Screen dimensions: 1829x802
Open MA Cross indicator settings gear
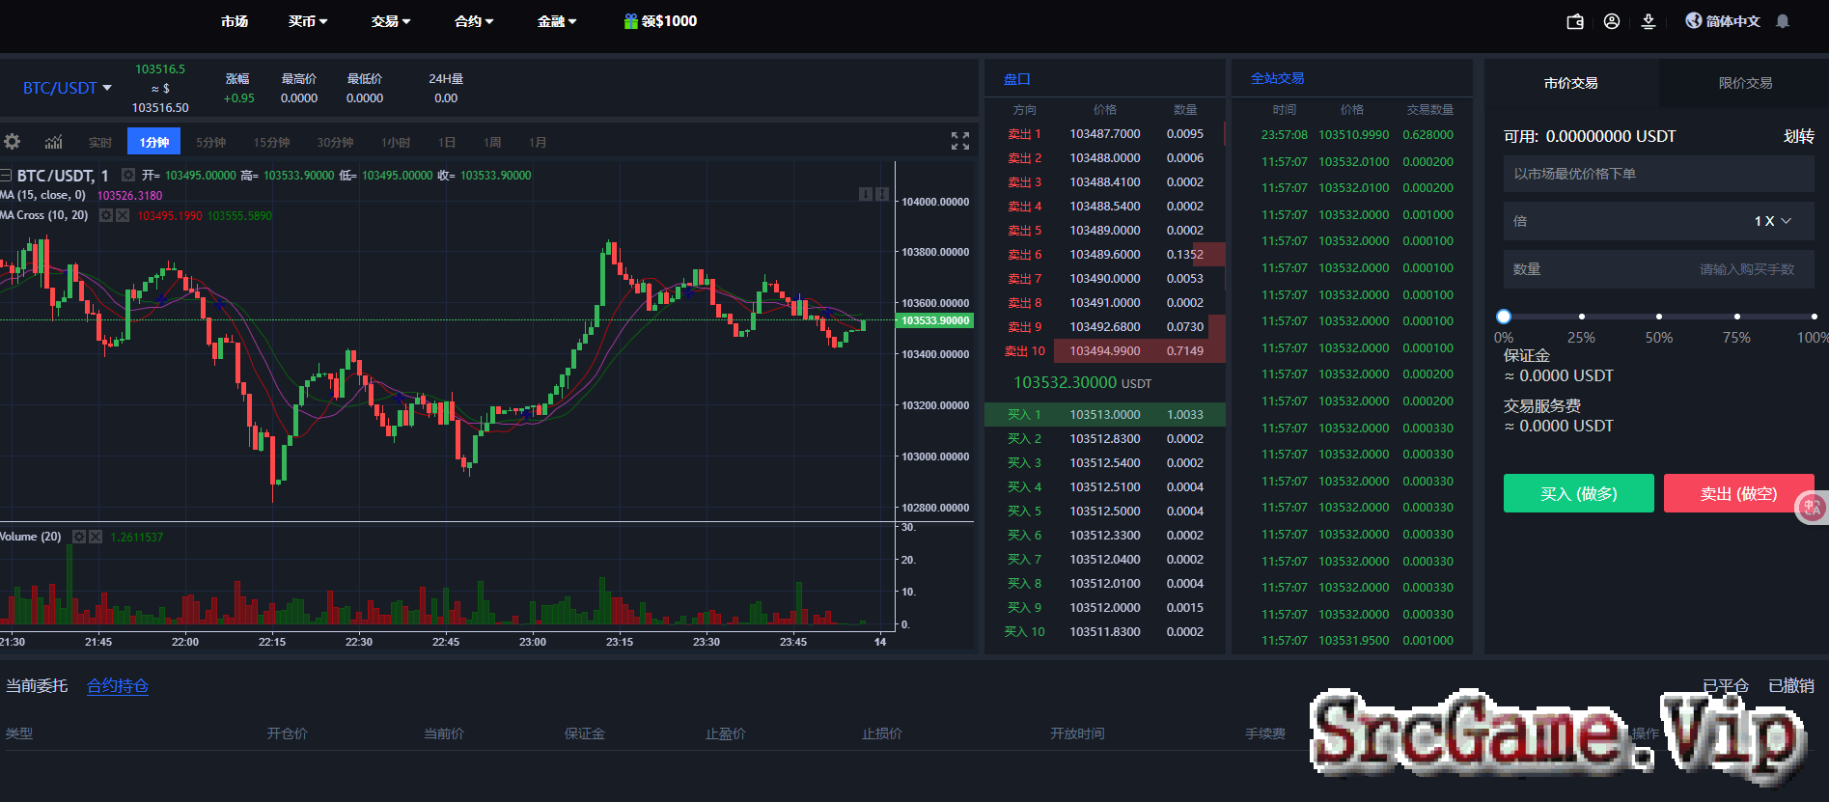106,215
